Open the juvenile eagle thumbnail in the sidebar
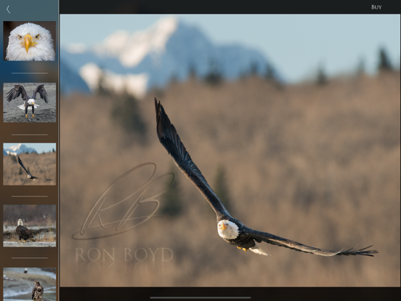The image size is (401, 301). point(30,284)
